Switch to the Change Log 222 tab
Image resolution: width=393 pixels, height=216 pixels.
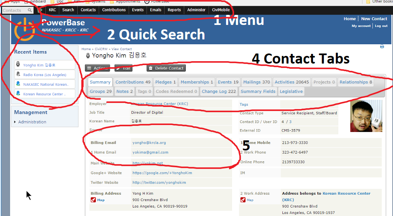click(x=219, y=91)
